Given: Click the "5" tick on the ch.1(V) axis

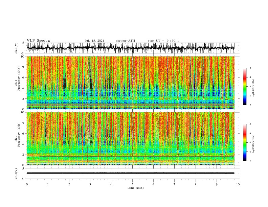Looking at the screenshot, I should [x=23, y=43].
